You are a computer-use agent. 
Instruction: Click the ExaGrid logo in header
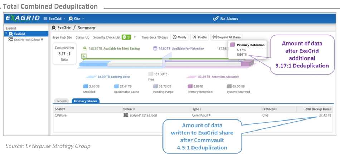pos(23,18)
